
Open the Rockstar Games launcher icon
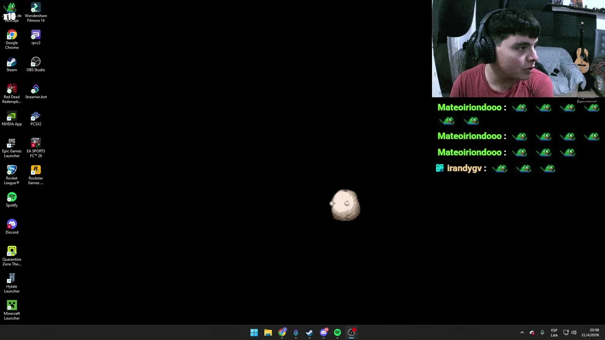point(35,175)
